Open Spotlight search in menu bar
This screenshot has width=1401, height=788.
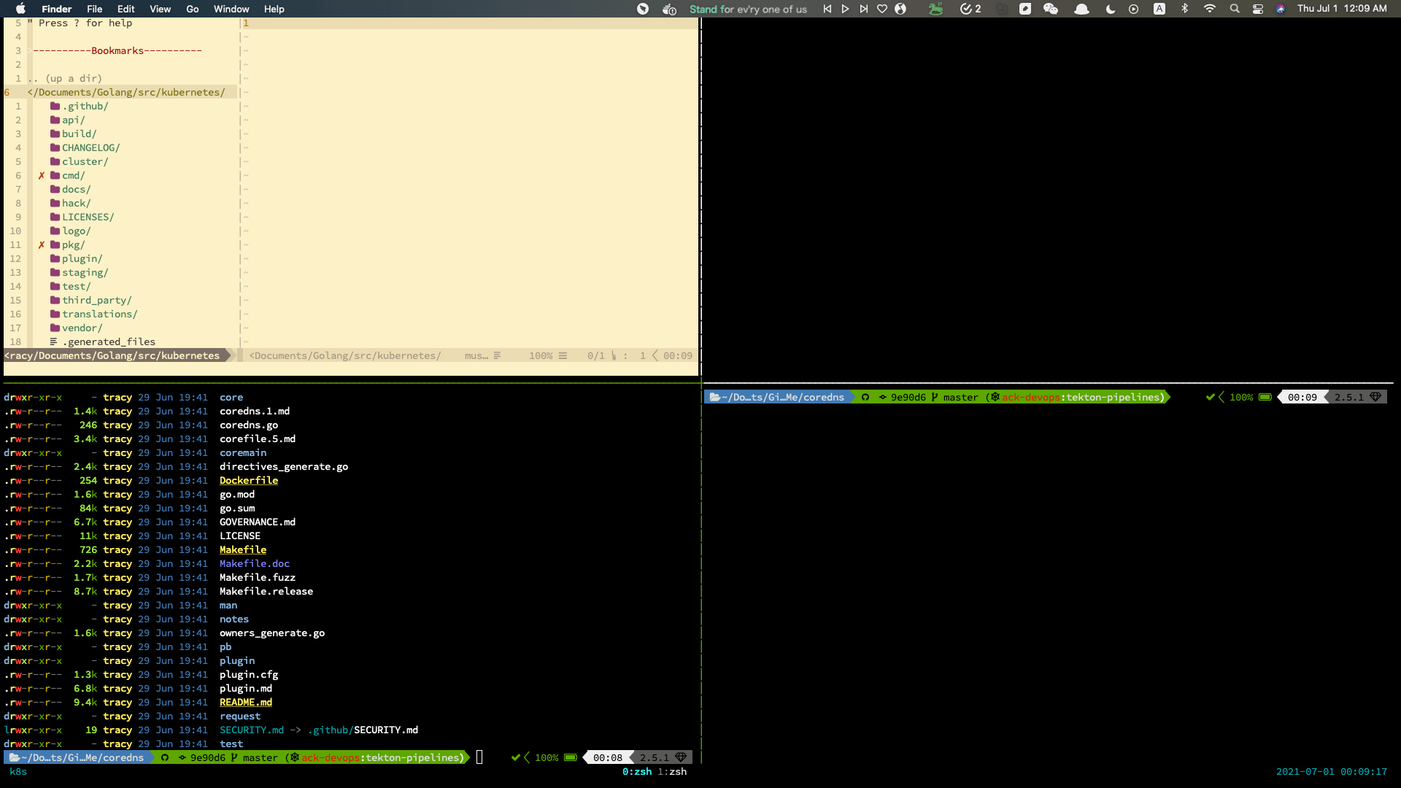pos(1235,9)
